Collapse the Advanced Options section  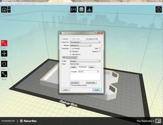tap(70, 58)
